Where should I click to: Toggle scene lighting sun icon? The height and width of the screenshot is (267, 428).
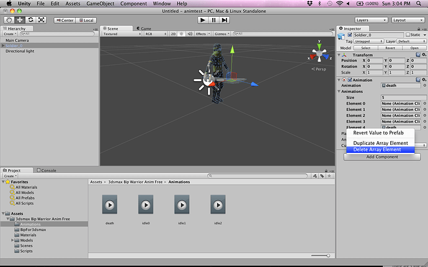tap(181, 34)
